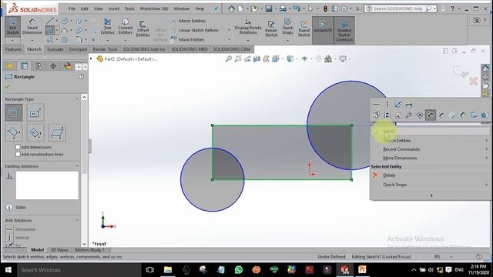The height and width of the screenshot is (277, 493).
Task: Choose the Circle sketch tool
Action: 64,21
